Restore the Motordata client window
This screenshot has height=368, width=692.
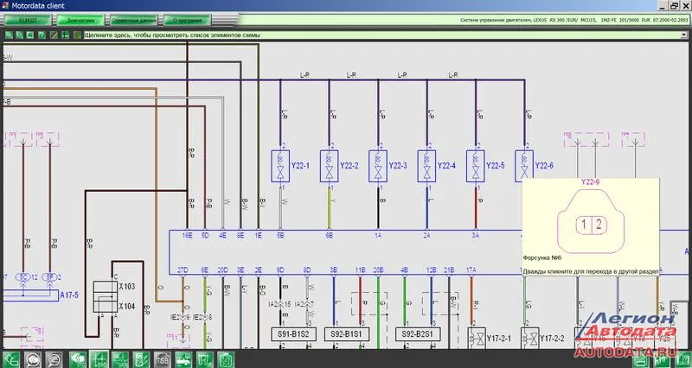click(674, 6)
